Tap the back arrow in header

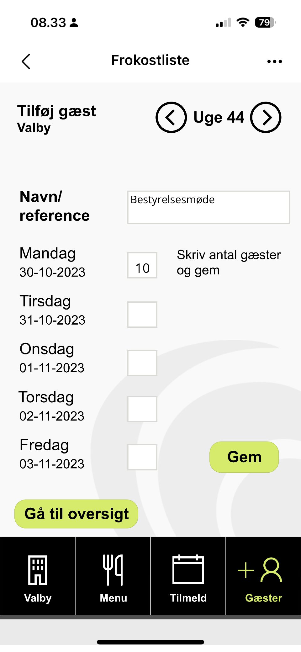(x=26, y=61)
